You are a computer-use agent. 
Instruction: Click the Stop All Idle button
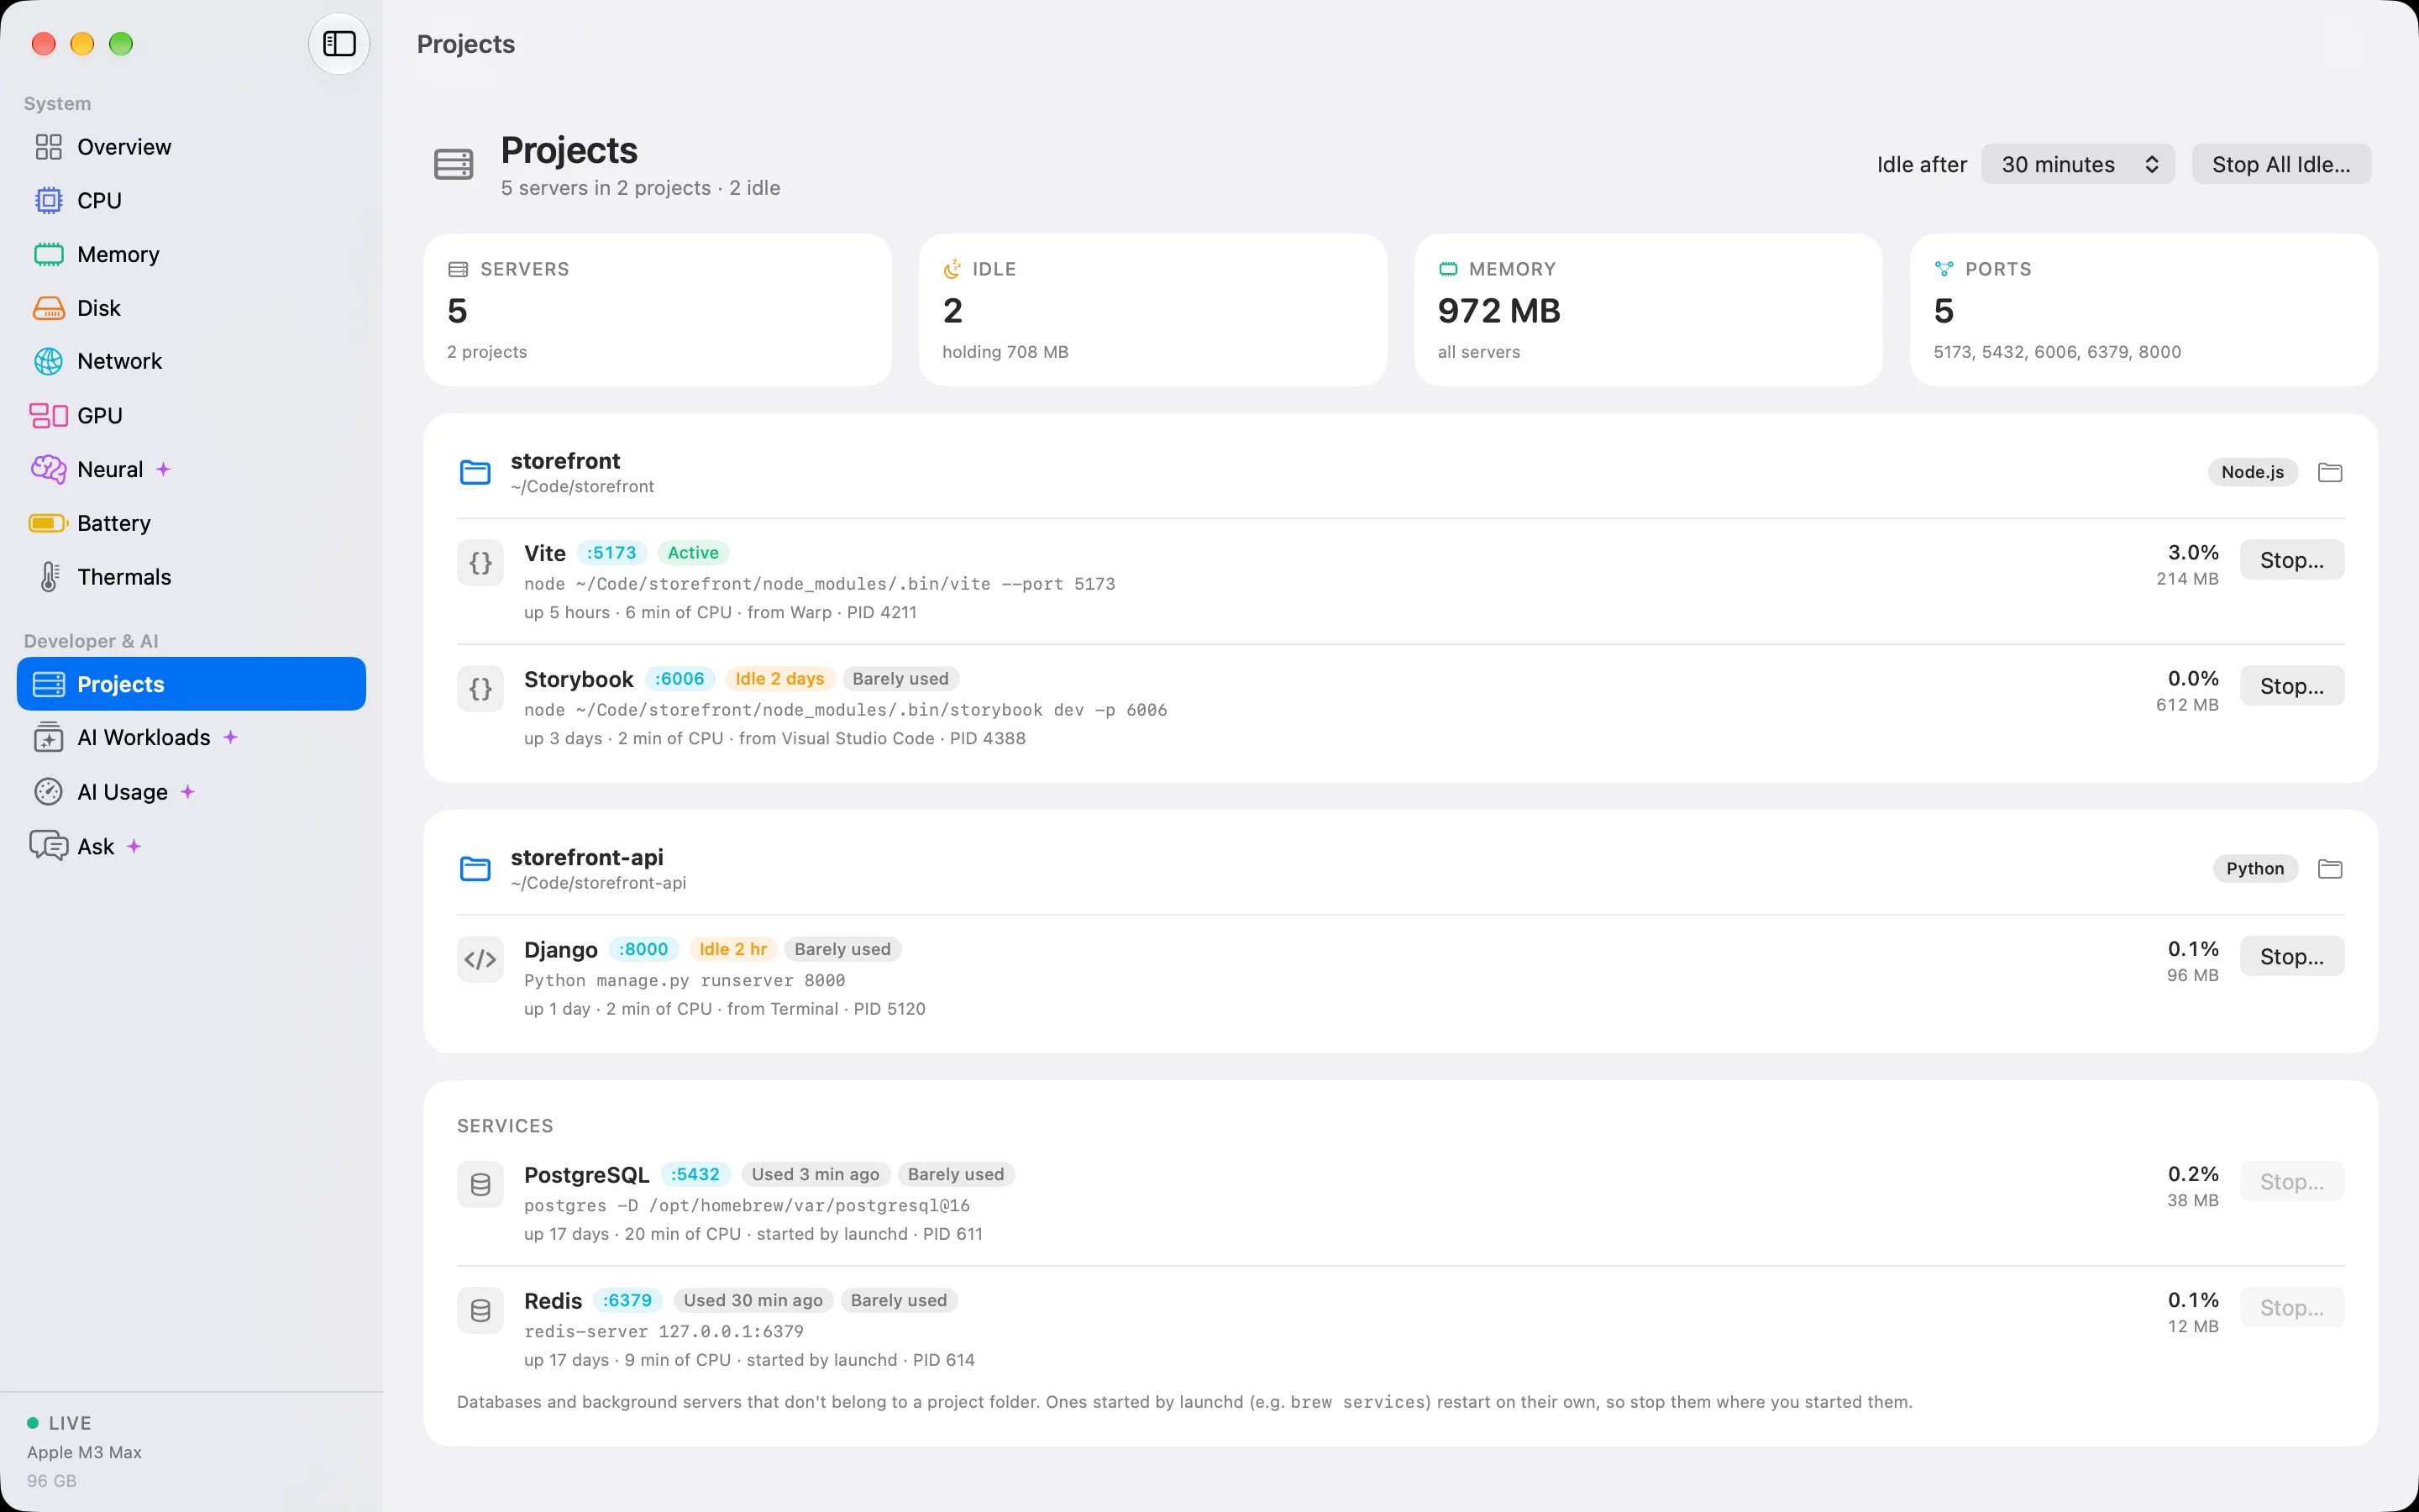(2281, 164)
